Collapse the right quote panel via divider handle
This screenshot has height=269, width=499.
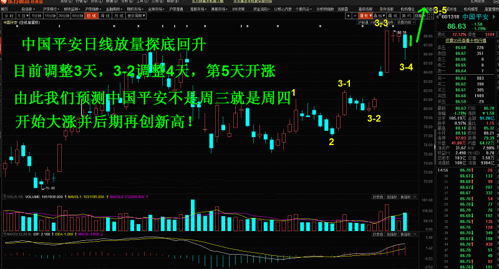click(x=435, y=147)
